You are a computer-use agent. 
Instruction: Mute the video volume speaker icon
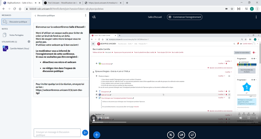click(x=241, y=118)
